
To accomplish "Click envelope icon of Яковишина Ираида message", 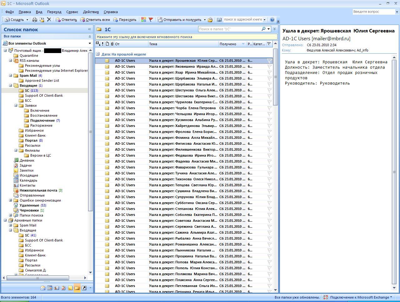I will click(107, 66).
